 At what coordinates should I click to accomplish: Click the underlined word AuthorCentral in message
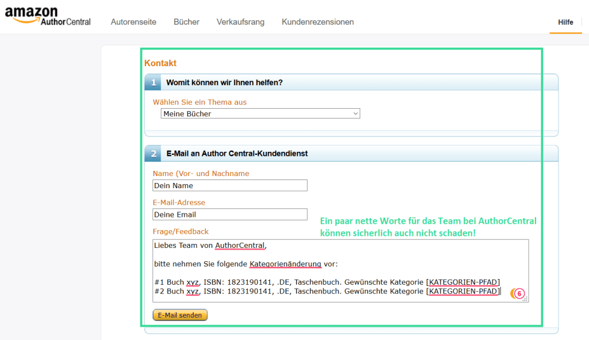click(x=240, y=245)
